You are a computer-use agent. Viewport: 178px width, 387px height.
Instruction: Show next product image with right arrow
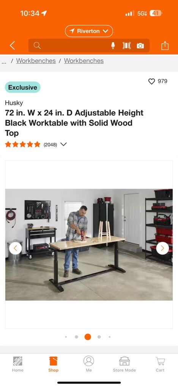click(x=162, y=248)
